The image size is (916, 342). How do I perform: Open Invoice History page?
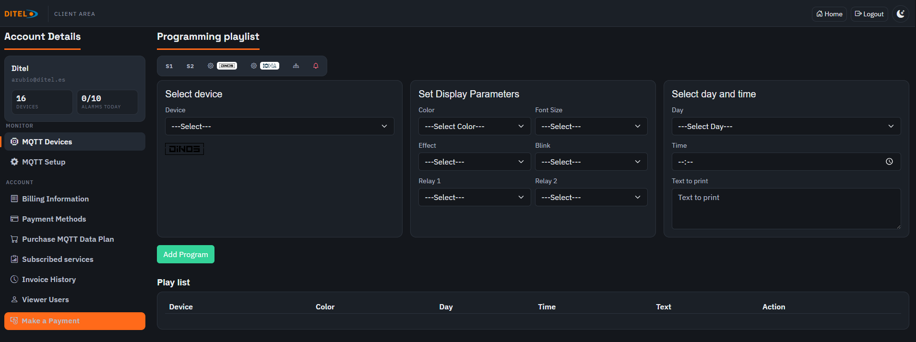(x=75, y=279)
